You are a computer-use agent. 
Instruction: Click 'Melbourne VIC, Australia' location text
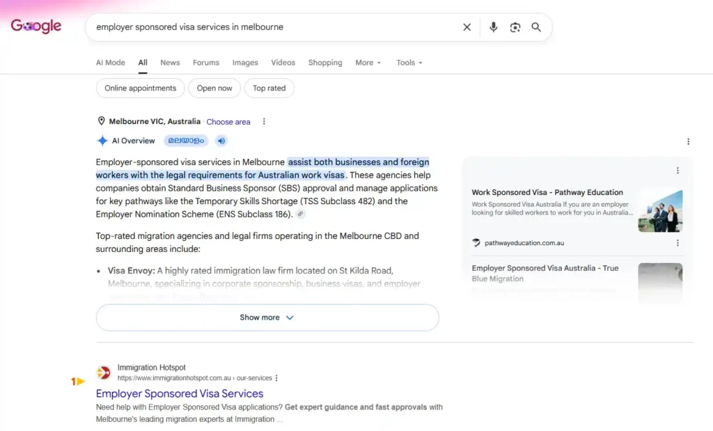pyautogui.click(x=155, y=121)
